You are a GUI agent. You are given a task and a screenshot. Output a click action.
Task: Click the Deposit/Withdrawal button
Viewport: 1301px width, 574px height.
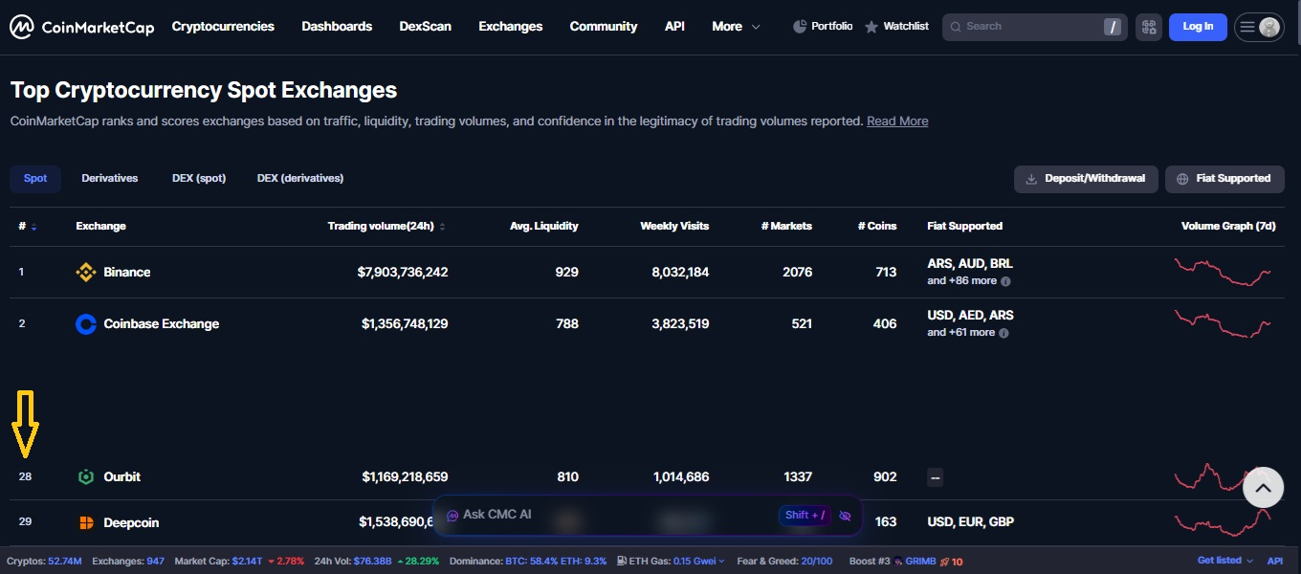click(x=1086, y=179)
